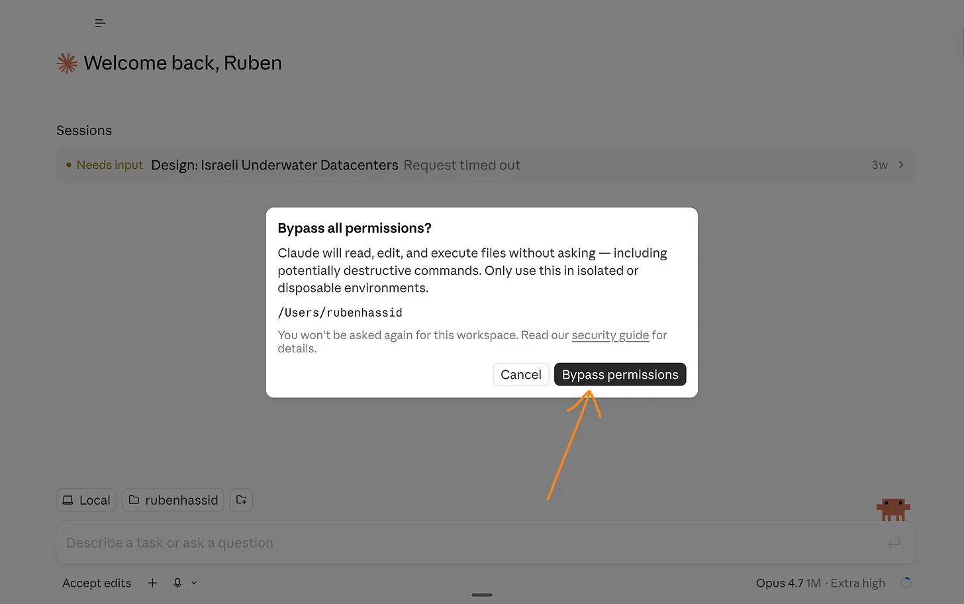Confirm with the Bypass permissions button
The width and height of the screenshot is (964, 604).
click(620, 374)
